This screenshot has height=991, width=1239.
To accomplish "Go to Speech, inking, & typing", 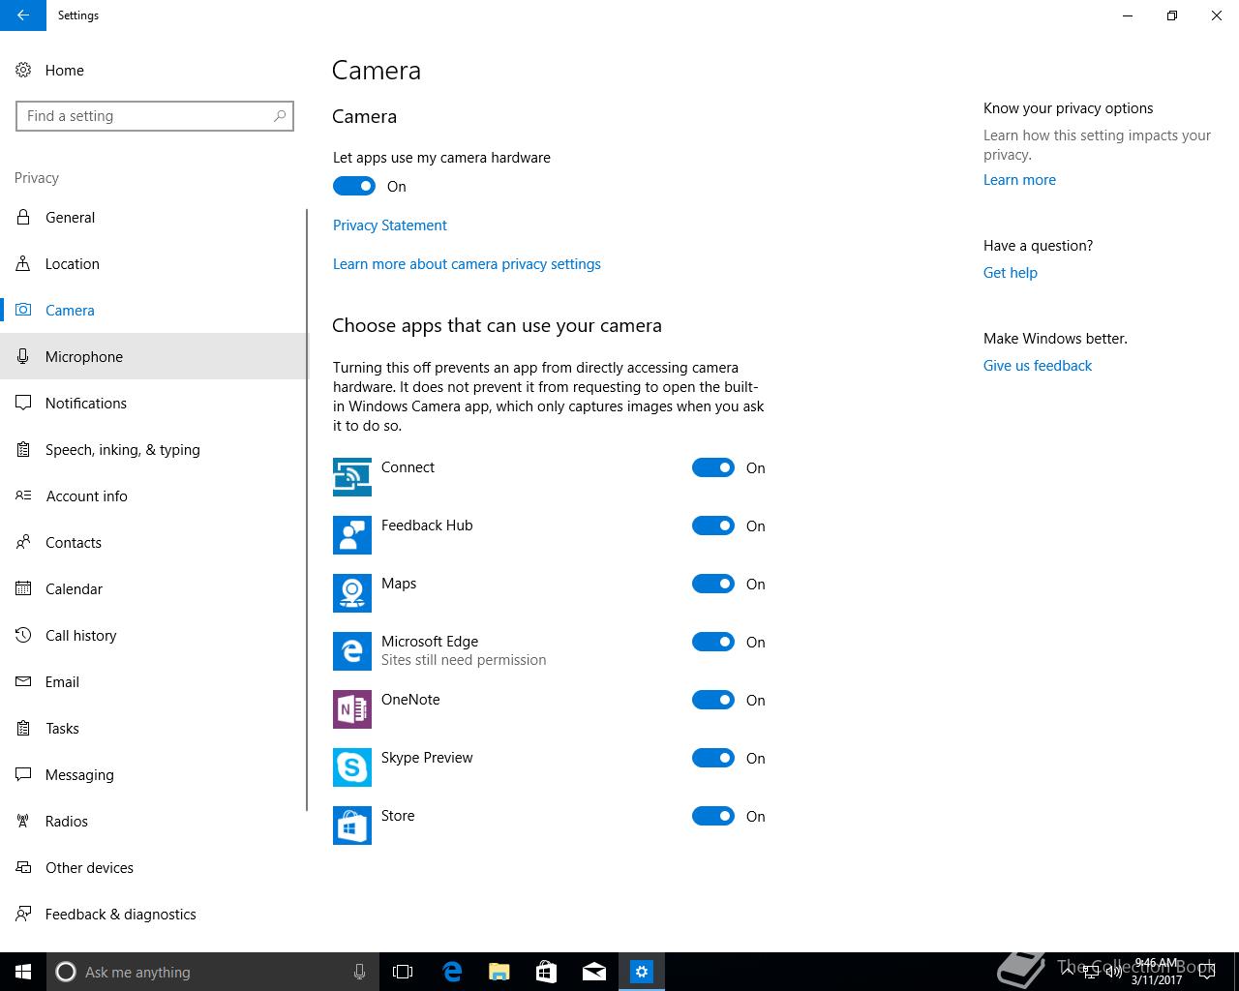I will pyautogui.click(x=153, y=449).
